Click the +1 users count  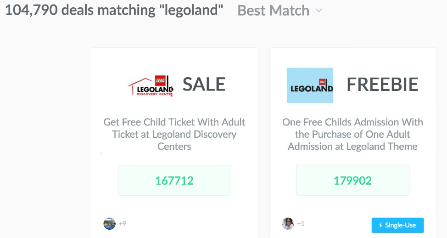pos(301,224)
